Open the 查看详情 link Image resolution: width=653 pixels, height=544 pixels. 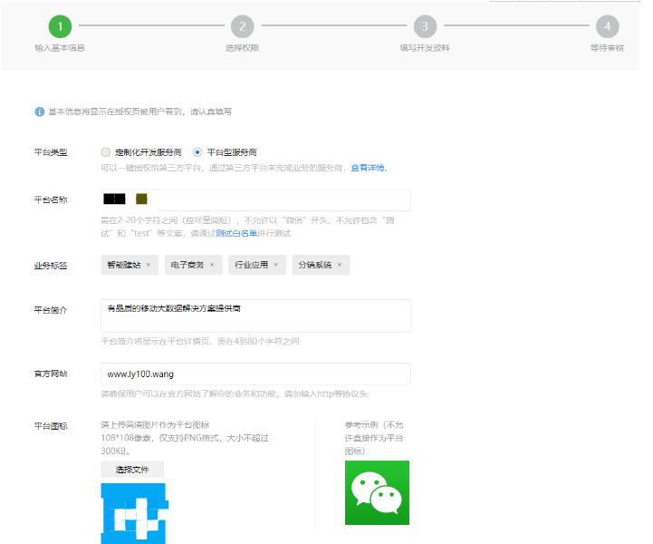(x=368, y=168)
